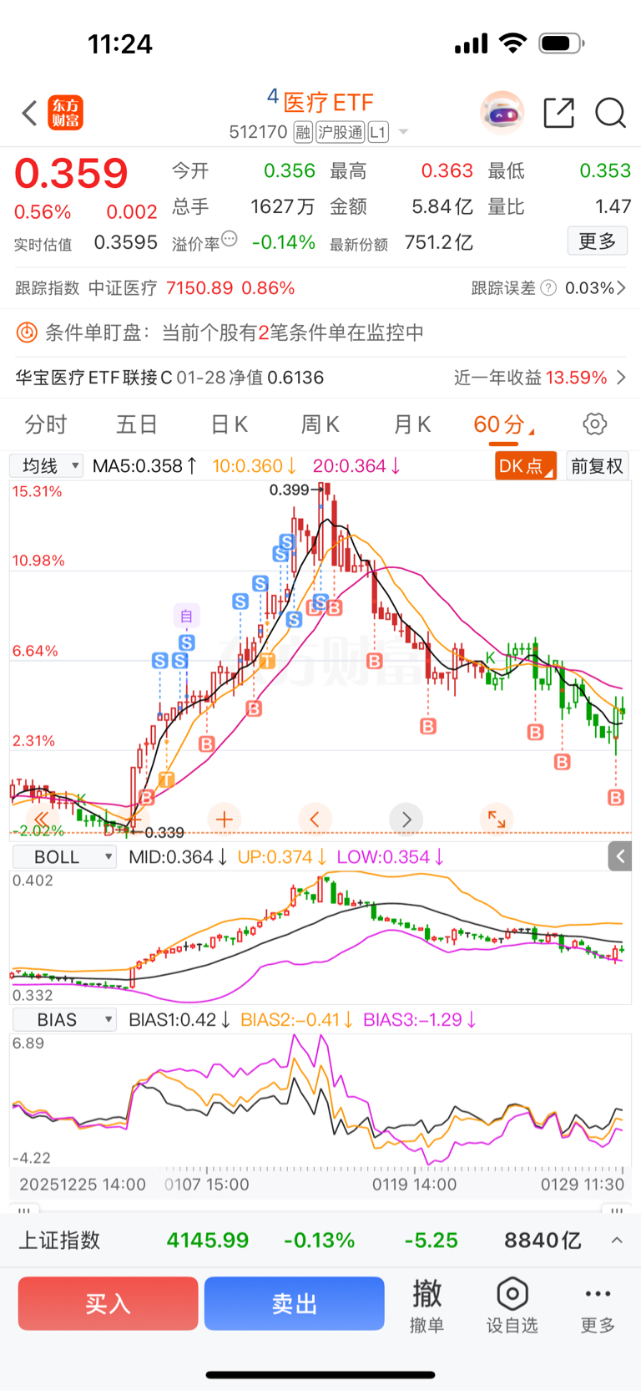Open BIAS indicator dropdown

[x=63, y=1020]
